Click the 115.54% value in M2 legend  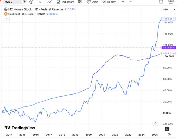click(70, 9)
